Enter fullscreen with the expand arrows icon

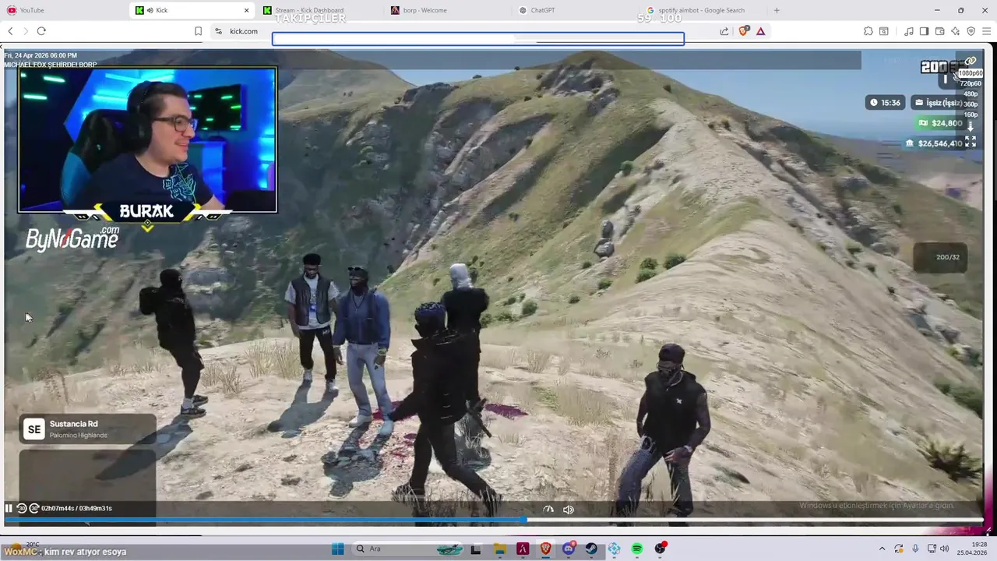(971, 142)
